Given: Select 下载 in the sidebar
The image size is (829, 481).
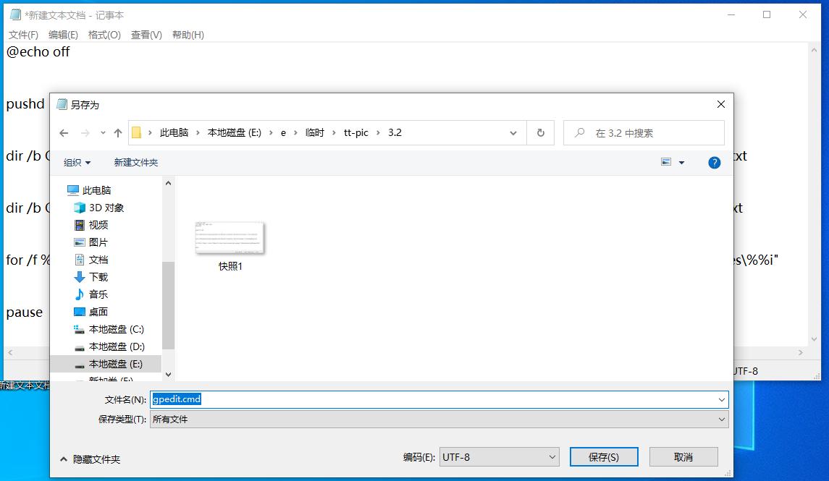Looking at the screenshot, I should (97, 277).
